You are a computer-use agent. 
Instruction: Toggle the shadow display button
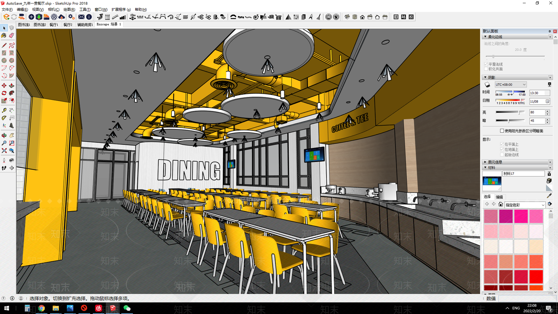(x=487, y=85)
